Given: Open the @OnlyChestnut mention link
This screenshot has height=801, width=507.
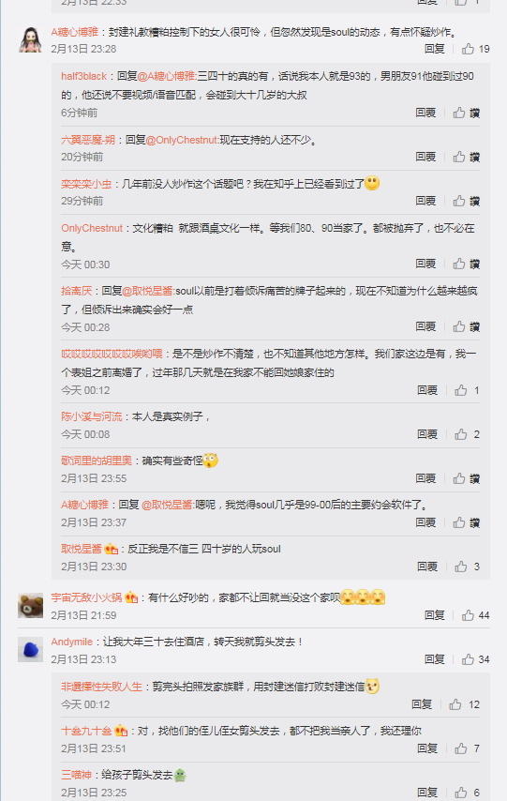Looking at the screenshot, I should (x=182, y=140).
